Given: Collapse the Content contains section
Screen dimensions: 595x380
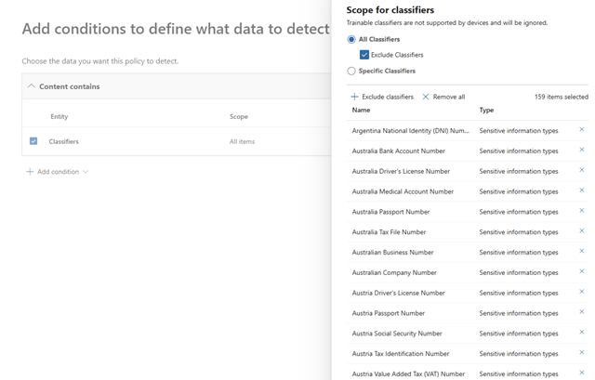Looking at the screenshot, I should 31,86.
